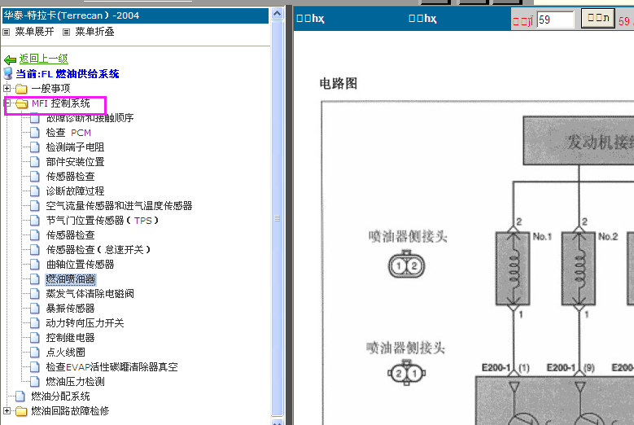
Task: Open 故障诊断和接触顺序 page
Action: pyautogui.click(x=90, y=118)
